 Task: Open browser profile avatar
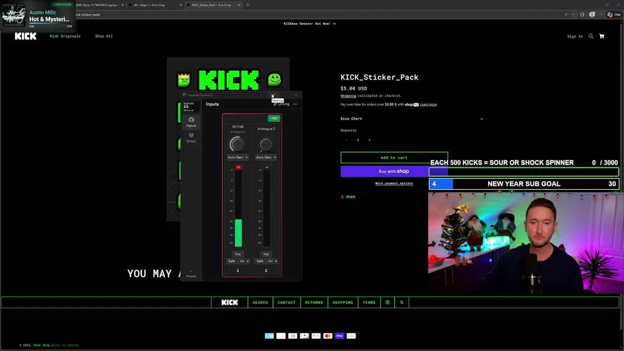pos(592,15)
